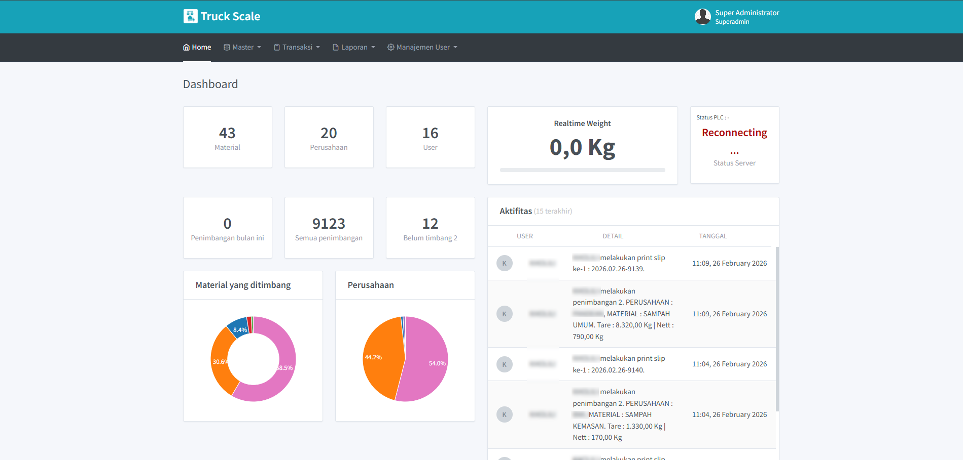Click the Truck Scale logo icon

pos(190,16)
